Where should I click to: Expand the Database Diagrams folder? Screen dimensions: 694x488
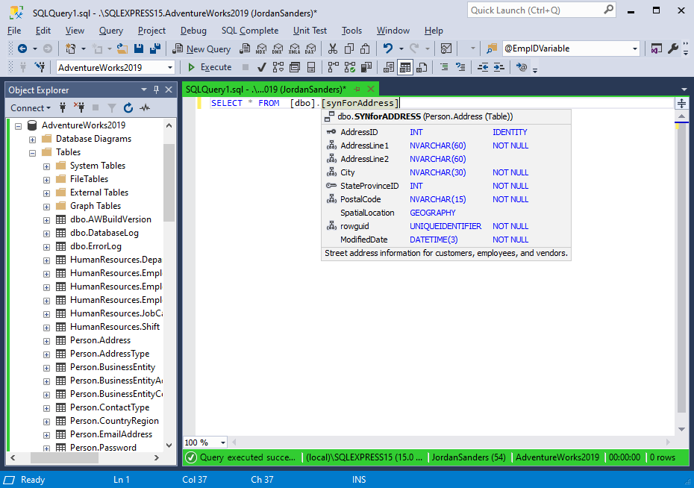pos(32,140)
